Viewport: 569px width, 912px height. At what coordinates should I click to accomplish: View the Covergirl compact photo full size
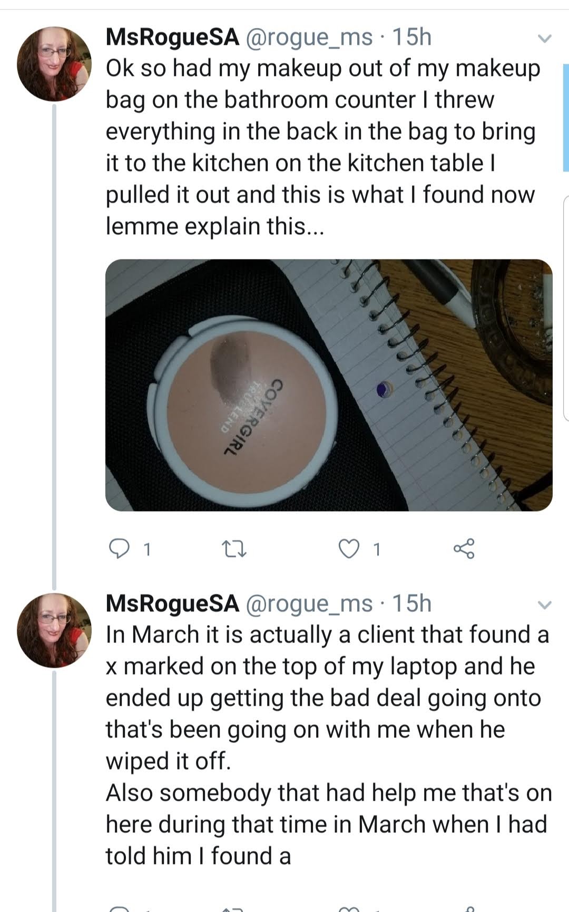[329, 385]
